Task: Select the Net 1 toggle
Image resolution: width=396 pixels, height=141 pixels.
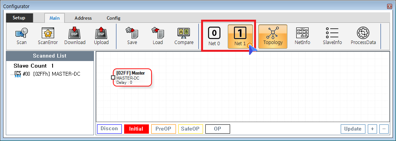Action: [240, 36]
